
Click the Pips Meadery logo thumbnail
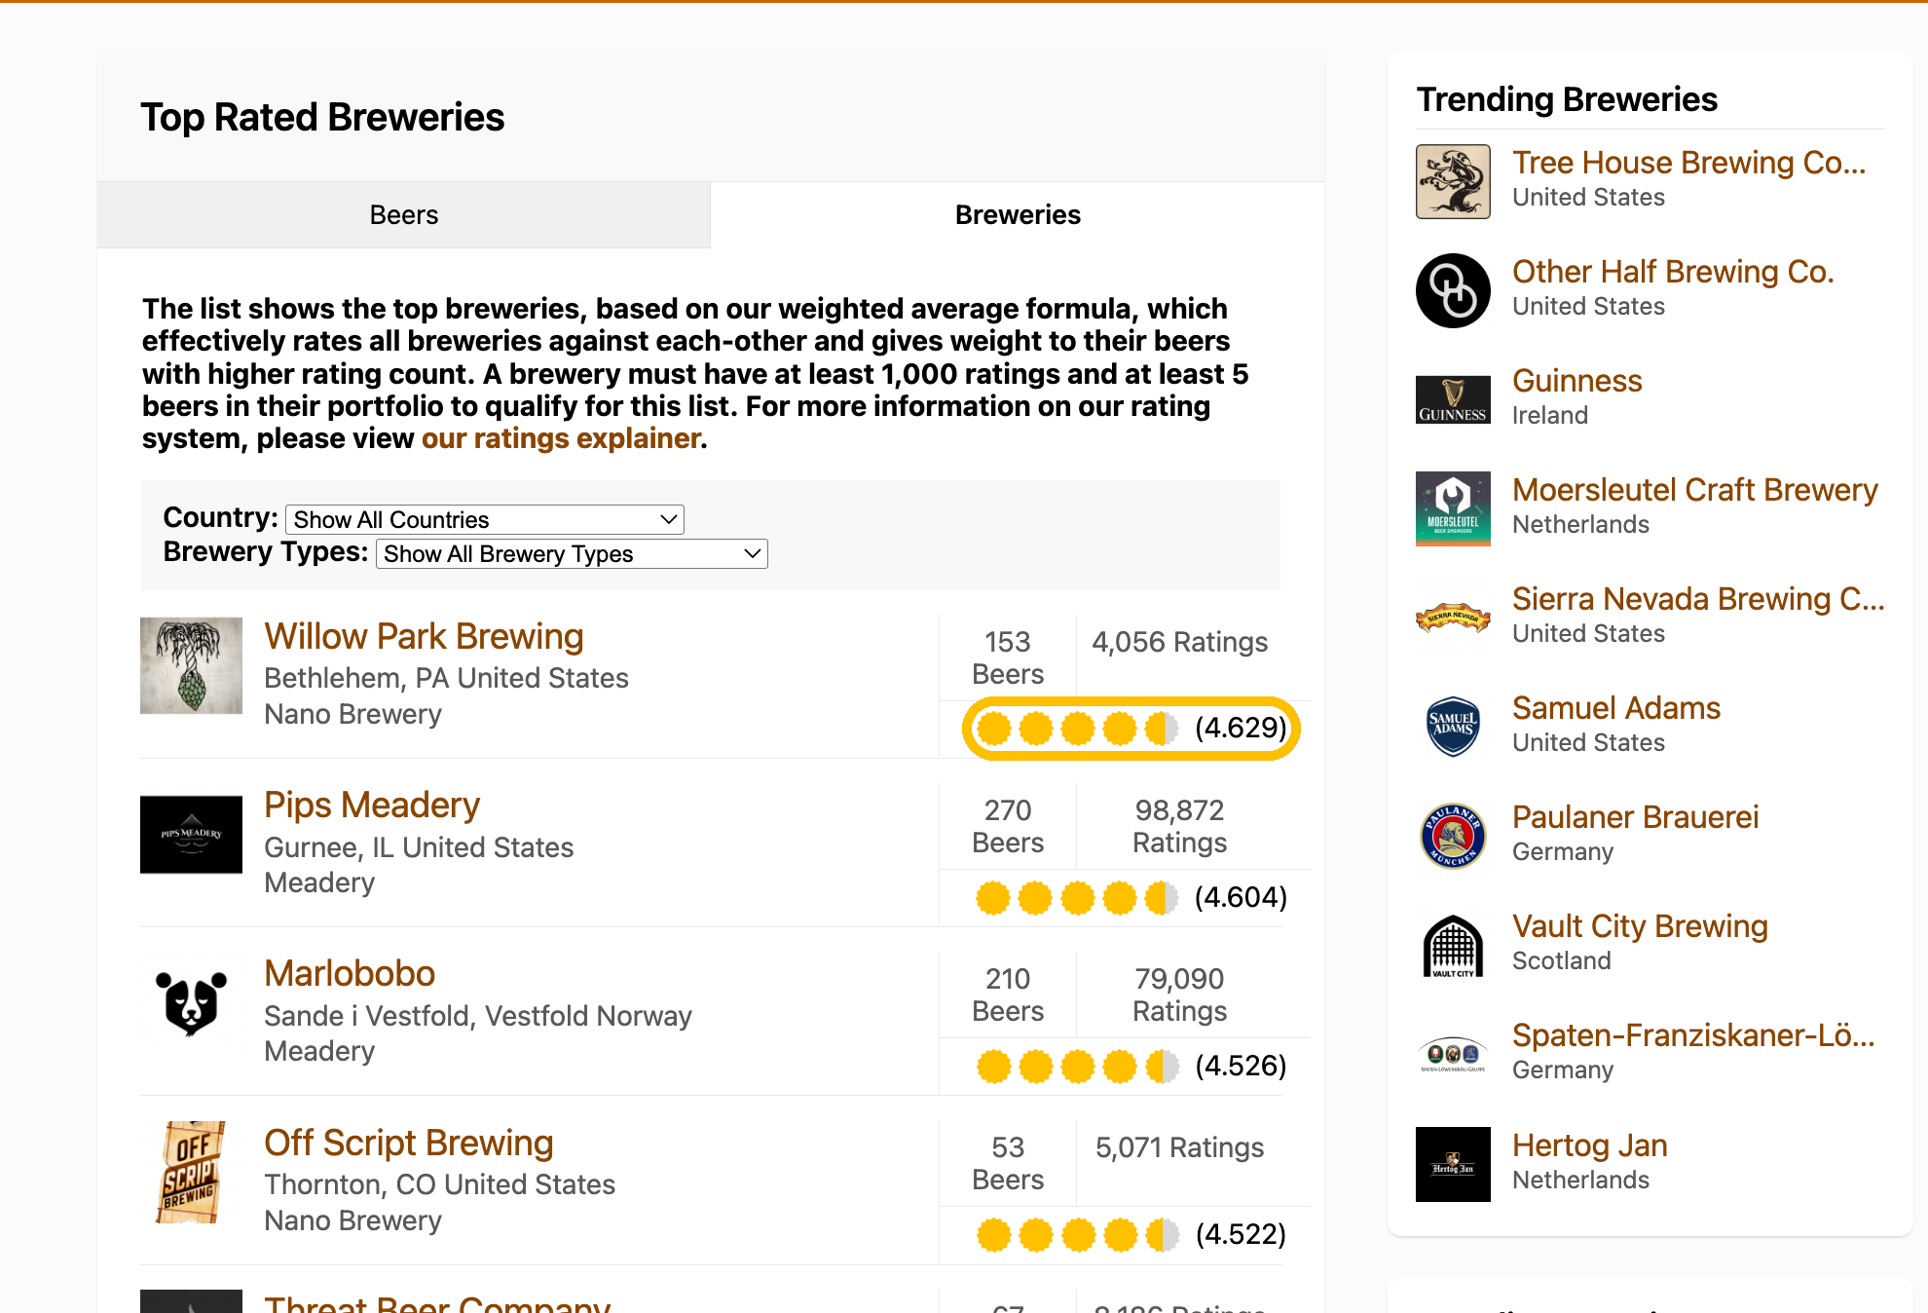(191, 835)
